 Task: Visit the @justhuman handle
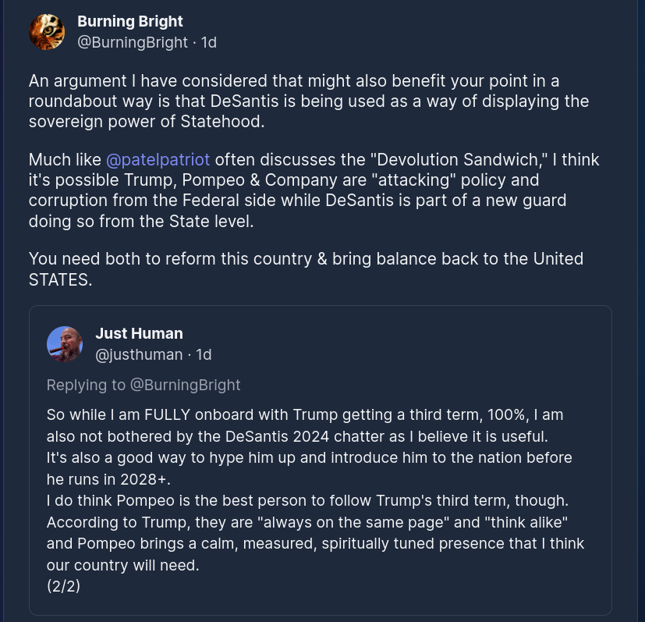pyautogui.click(x=139, y=354)
